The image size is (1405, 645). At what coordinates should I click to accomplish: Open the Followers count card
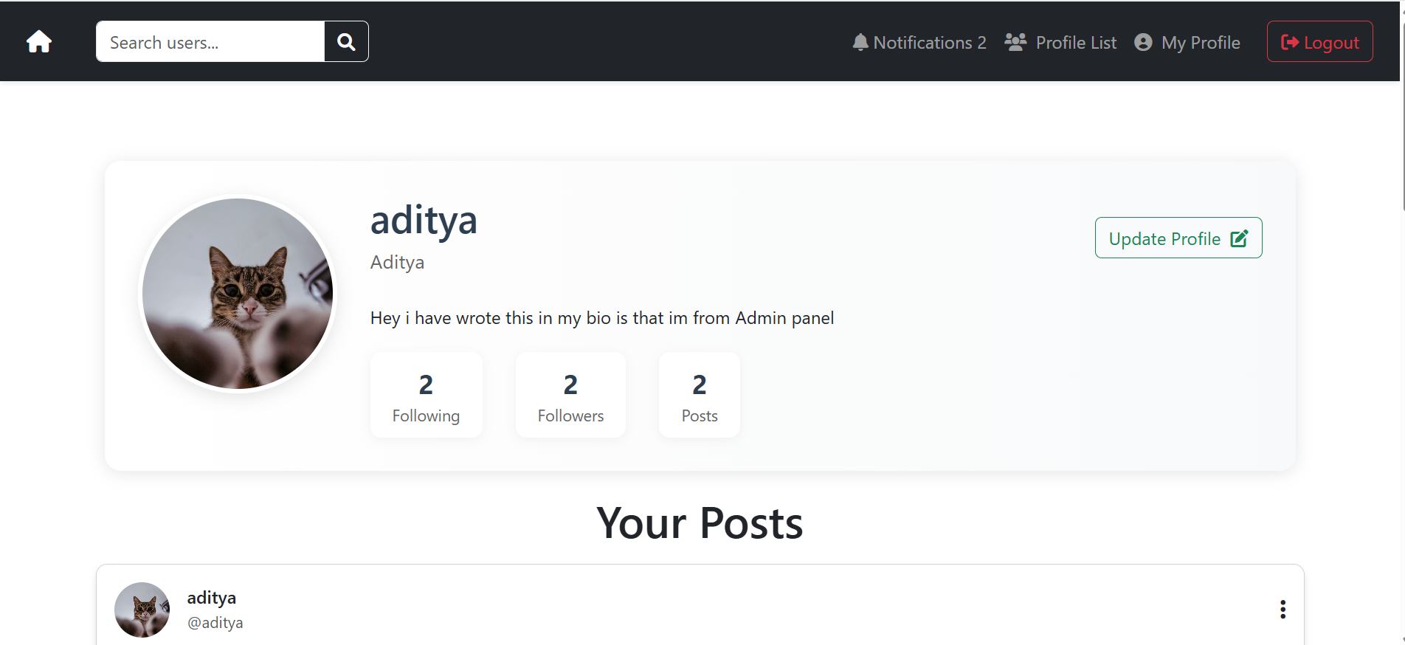pyautogui.click(x=570, y=395)
